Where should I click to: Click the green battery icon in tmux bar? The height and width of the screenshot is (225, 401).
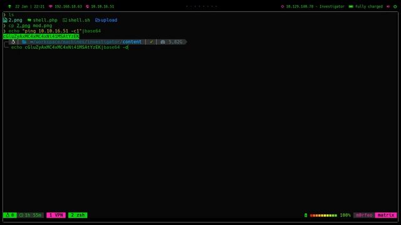[306, 215]
